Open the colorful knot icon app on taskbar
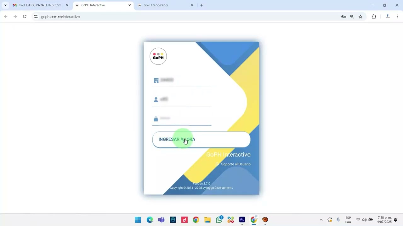 point(231,220)
